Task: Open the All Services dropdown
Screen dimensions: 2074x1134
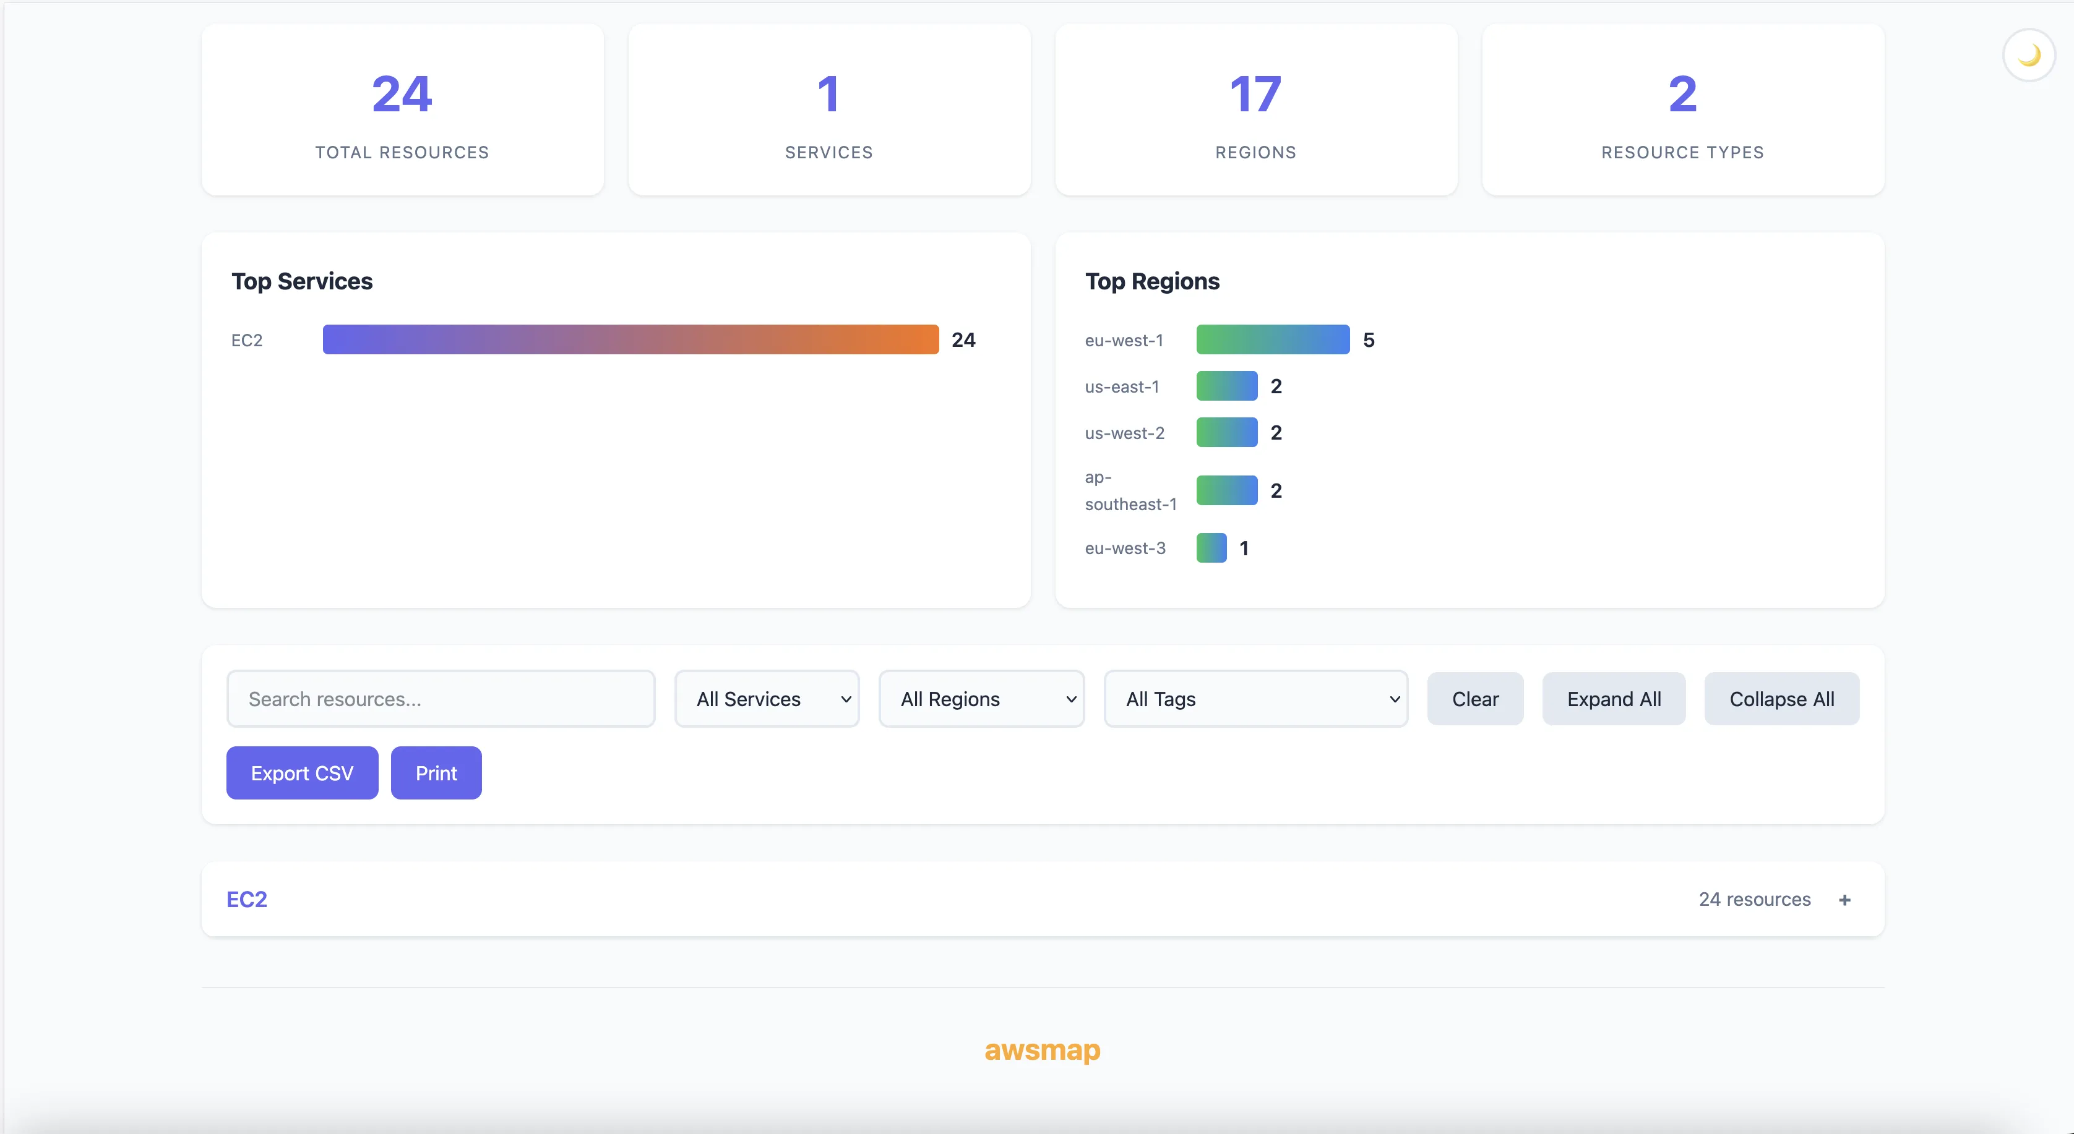Action: [767, 699]
